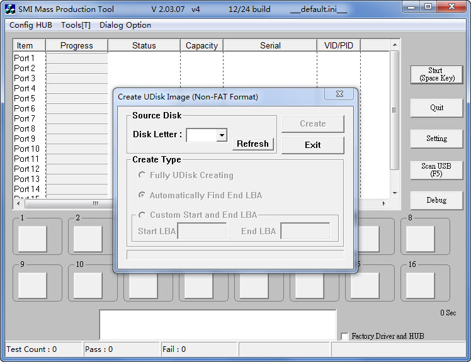Click the VID/PID column header
This screenshot has height=362, width=471.
coord(339,46)
